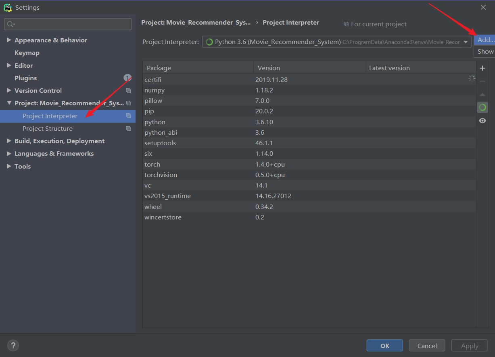This screenshot has height=357, width=495.
Task: Click the Cancel button
Action: click(x=427, y=346)
